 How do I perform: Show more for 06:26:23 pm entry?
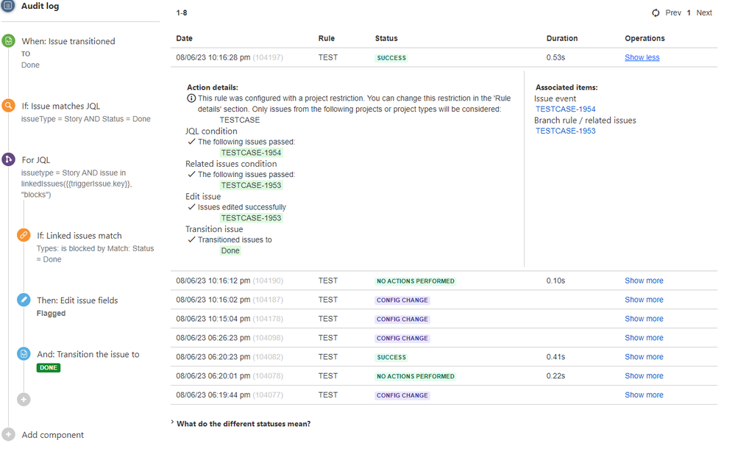[644, 338]
